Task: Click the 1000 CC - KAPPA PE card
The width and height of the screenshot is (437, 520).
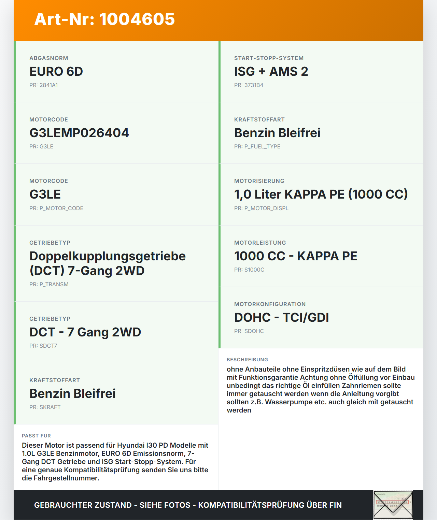Action: tap(321, 256)
